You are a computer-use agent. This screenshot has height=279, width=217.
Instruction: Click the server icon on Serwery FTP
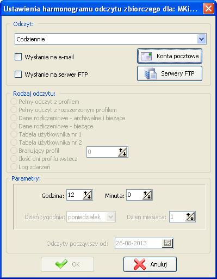click(151, 73)
